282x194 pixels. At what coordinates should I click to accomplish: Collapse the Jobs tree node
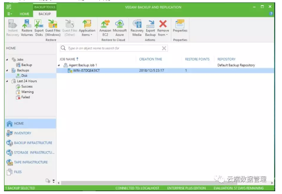point(7,60)
